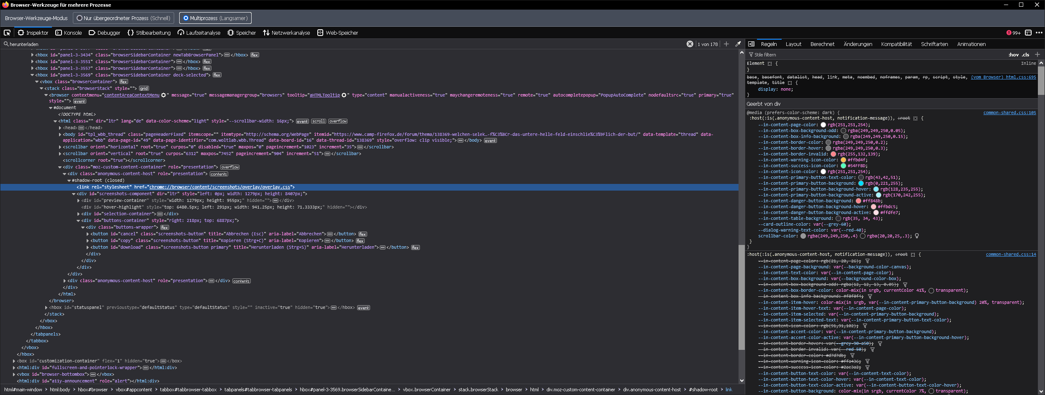
Task: Open the error count indicator (99+)
Action: pyautogui.click(x=1013, y=33)
